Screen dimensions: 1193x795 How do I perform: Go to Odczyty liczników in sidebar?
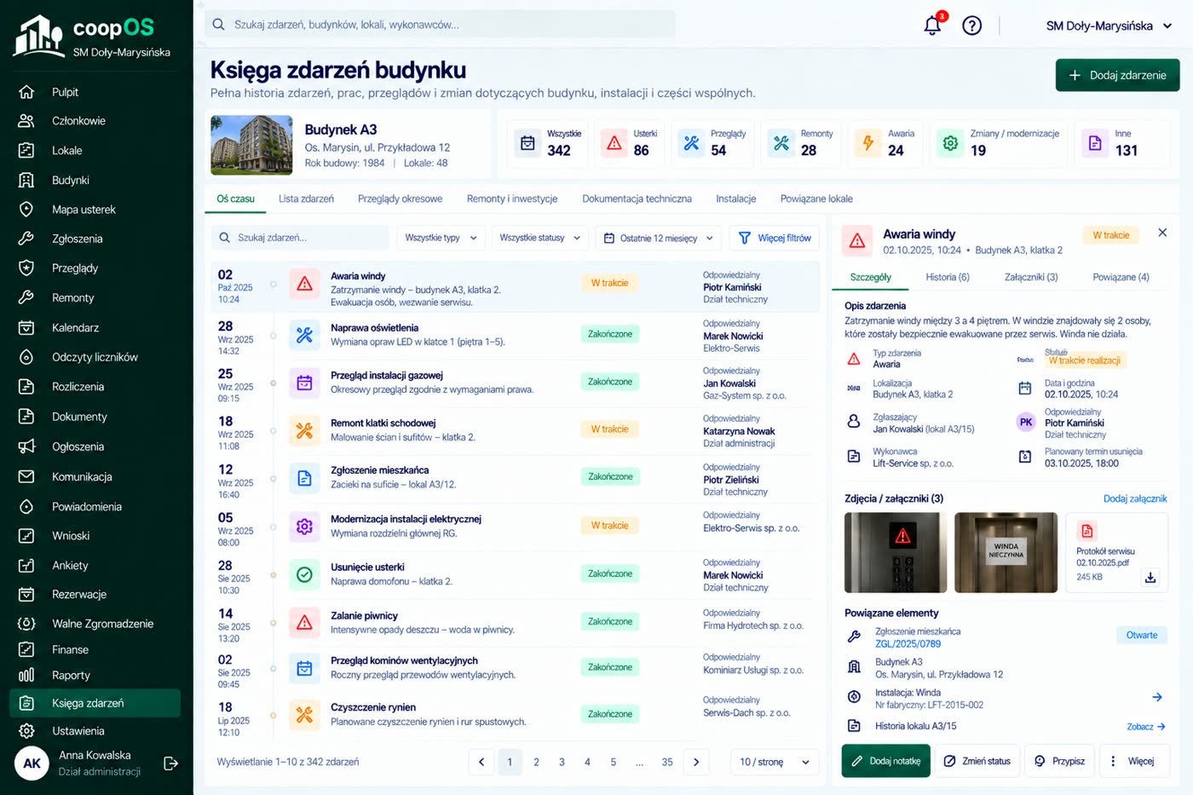[x=95, y=357]
